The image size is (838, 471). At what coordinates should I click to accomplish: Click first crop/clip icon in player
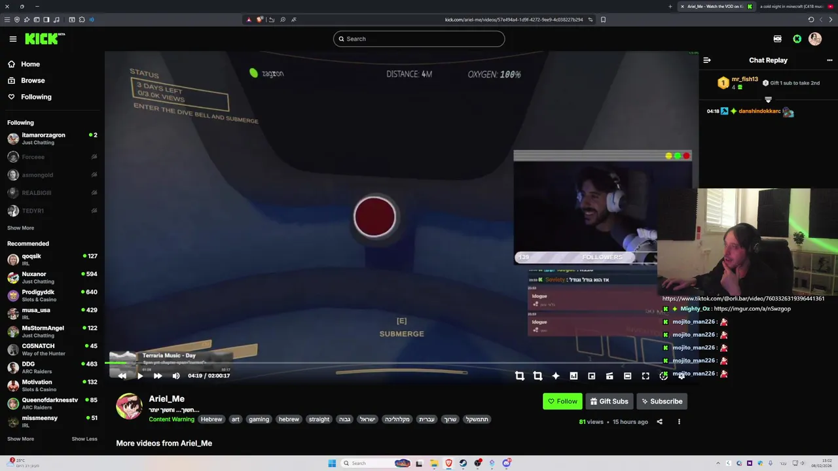(520, 375)
